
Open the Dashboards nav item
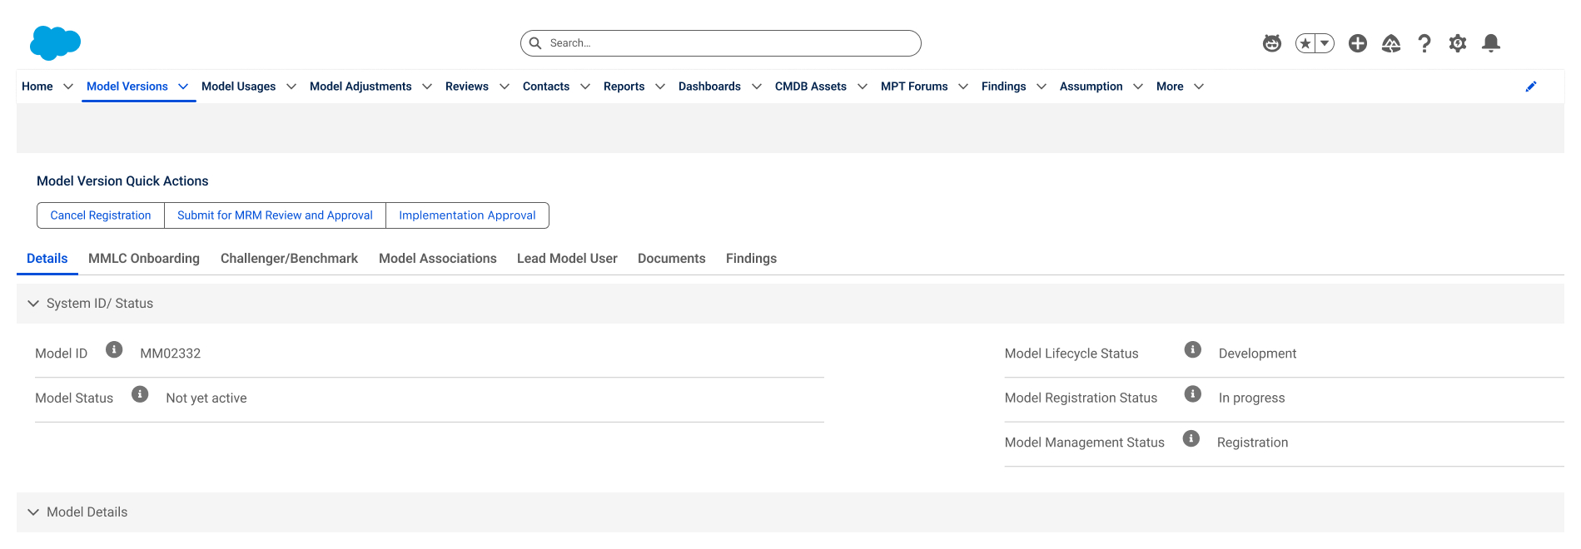(709, 87)
